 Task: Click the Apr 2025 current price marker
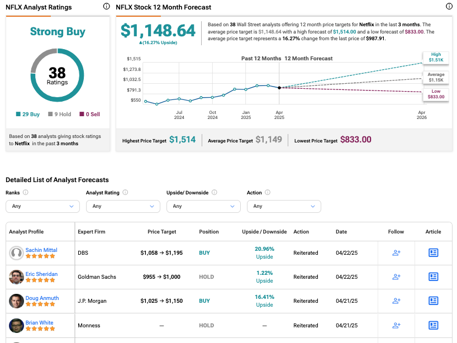[279, 88]
